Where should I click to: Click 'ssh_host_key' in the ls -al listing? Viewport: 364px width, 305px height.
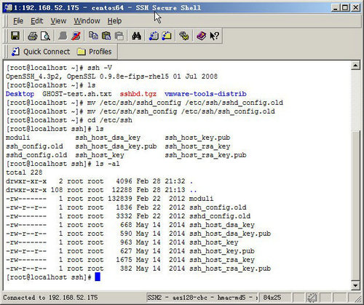(213, 242)
